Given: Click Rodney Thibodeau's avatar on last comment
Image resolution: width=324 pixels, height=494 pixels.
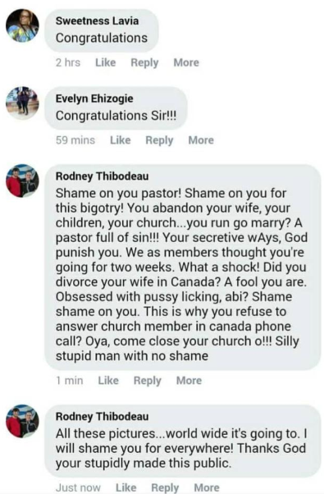Looking at the screenshot, I should pyautogui.click(x=22, y=421).
